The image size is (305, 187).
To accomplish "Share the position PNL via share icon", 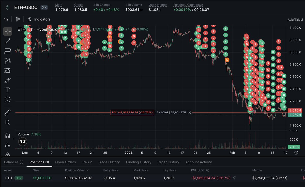I will [x=234, y=178].
